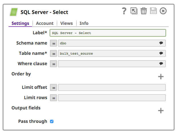
Task: Open help for SQL Server - Select
Action: click(x=124, y=11)
